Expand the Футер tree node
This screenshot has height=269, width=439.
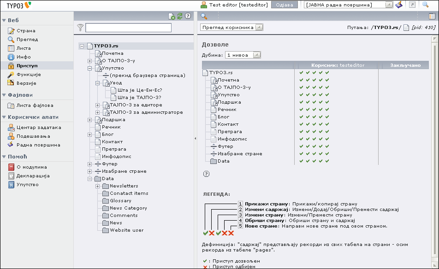pos(89,164)
